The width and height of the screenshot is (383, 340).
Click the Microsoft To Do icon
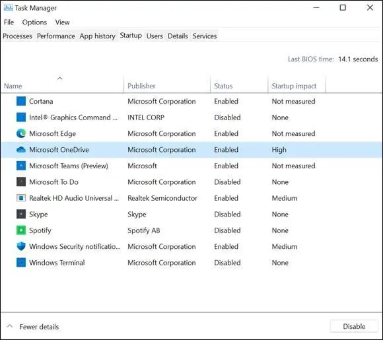[x=21, y=182]
